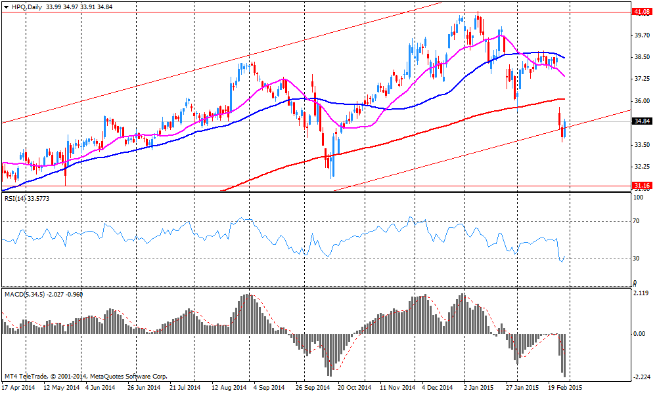Click the current price tag 34.84
The width and height of the screenshot is (657, 393).
point(641,121)
